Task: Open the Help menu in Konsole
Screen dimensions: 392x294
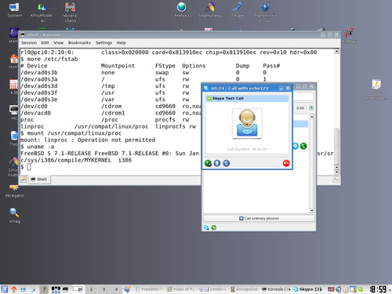Action: point(122,42)
